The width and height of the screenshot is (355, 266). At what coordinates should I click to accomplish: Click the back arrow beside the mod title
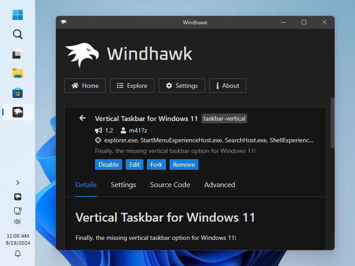(x=82, y=118)
